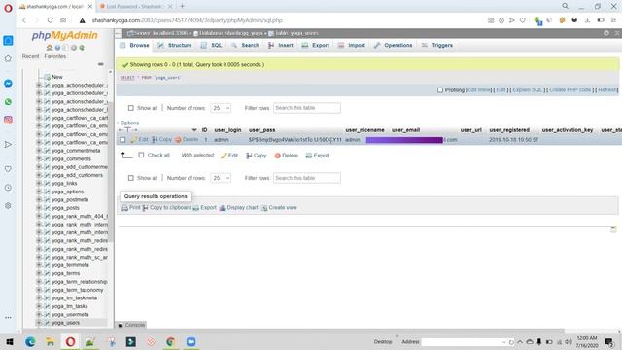Tick the Check all checkbox
This screenshot has width=622, height=350.
click(x=141, y=156)
